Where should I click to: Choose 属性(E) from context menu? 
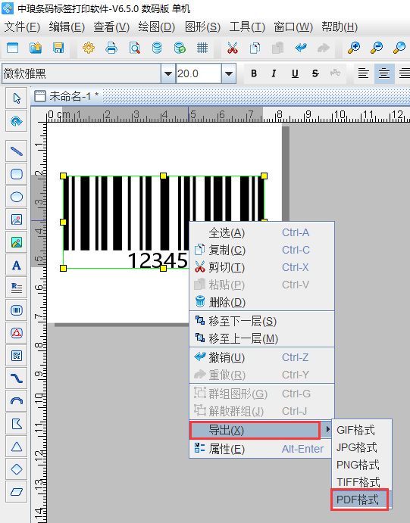pos(261,449)
